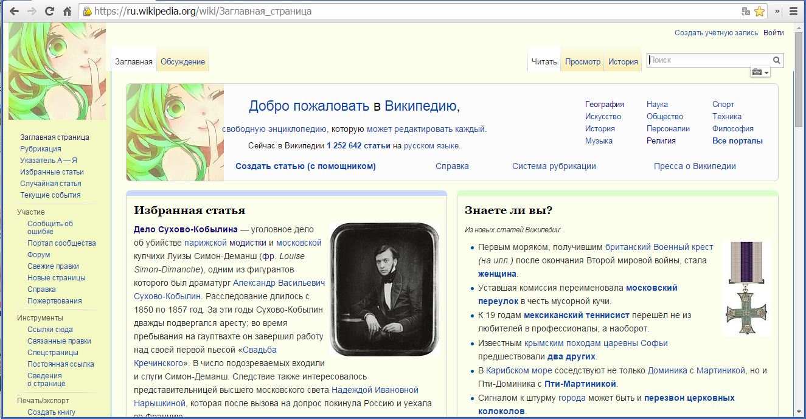Open the Философия portal

733,128
